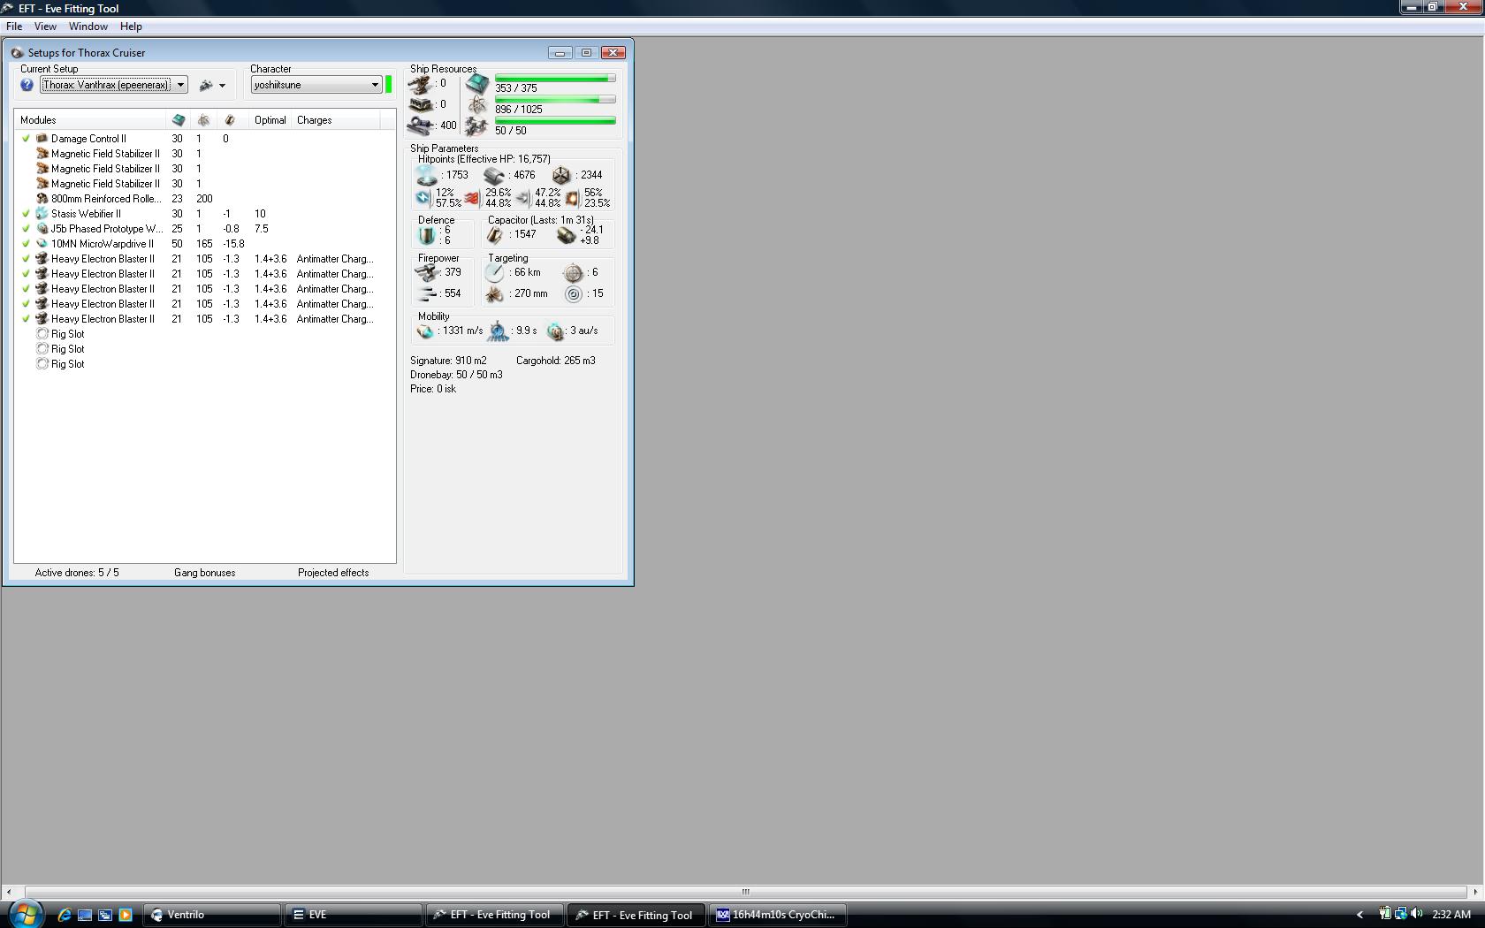
Task: Open the Window menu
Action: pyautogui.click(x=88, y=27)
